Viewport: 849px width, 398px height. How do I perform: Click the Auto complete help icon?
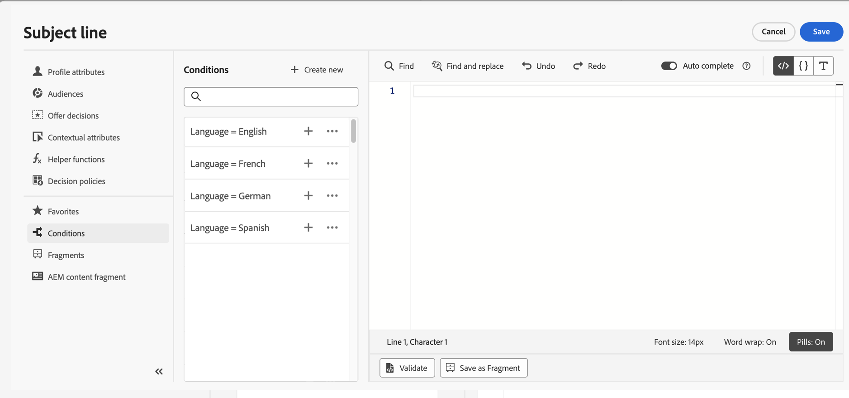pos(746,66)
